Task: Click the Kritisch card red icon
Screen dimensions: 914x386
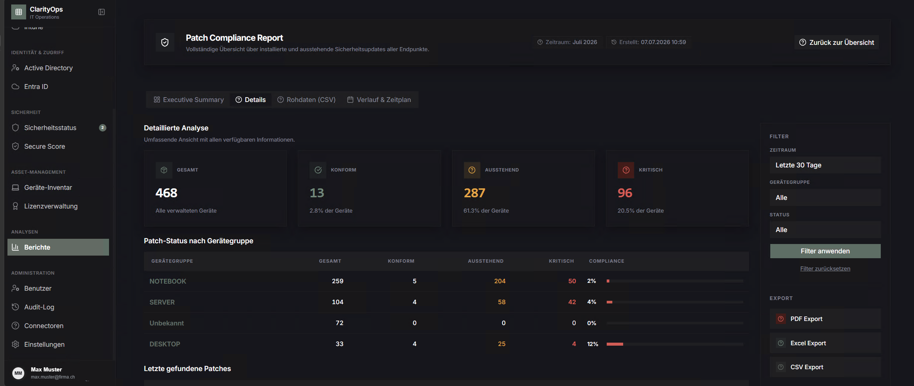Action: pos(626,170)
